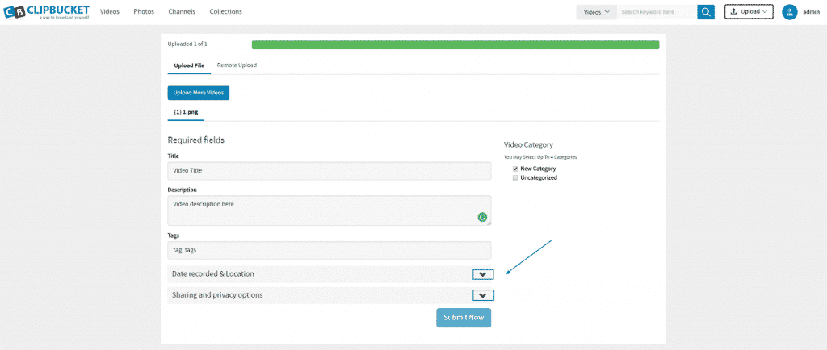Viewport: 827px width, 350px height.
Task: Click Upload More Videos button
Action: (199, 93)
